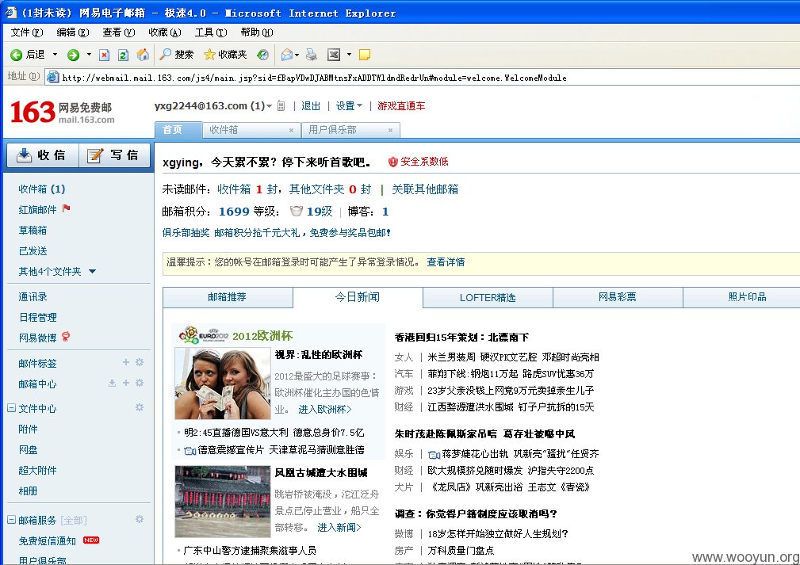
Task: Click the 写信 compose button
Action: pos(115,155)
